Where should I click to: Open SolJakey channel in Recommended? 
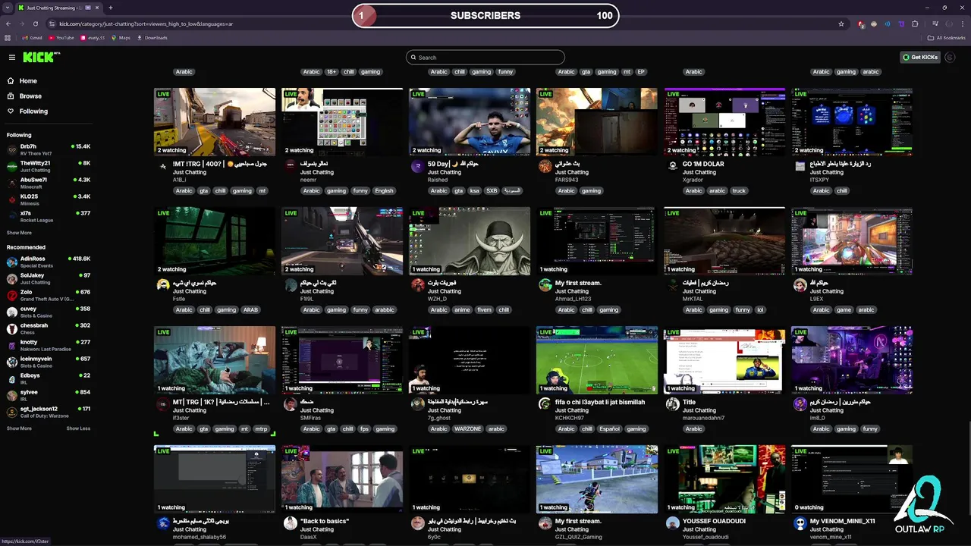pyautogui.click(x=49, y=278)
